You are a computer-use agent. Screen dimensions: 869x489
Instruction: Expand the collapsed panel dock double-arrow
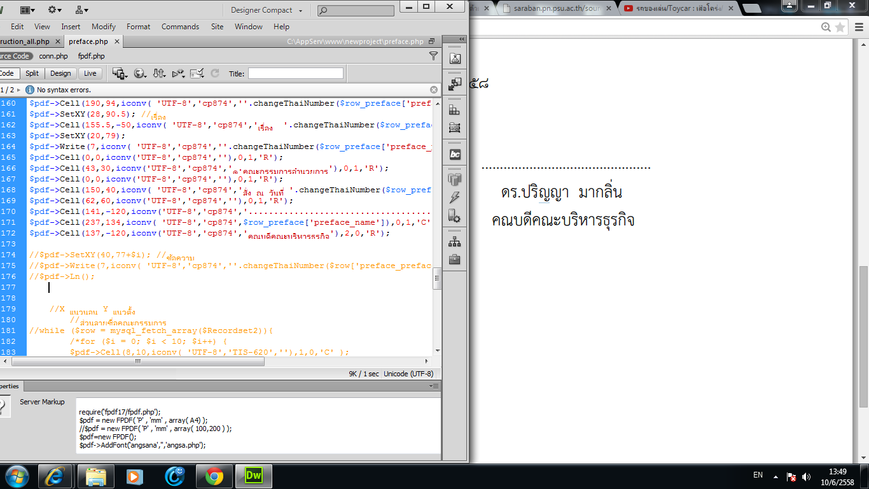[461, 39]
